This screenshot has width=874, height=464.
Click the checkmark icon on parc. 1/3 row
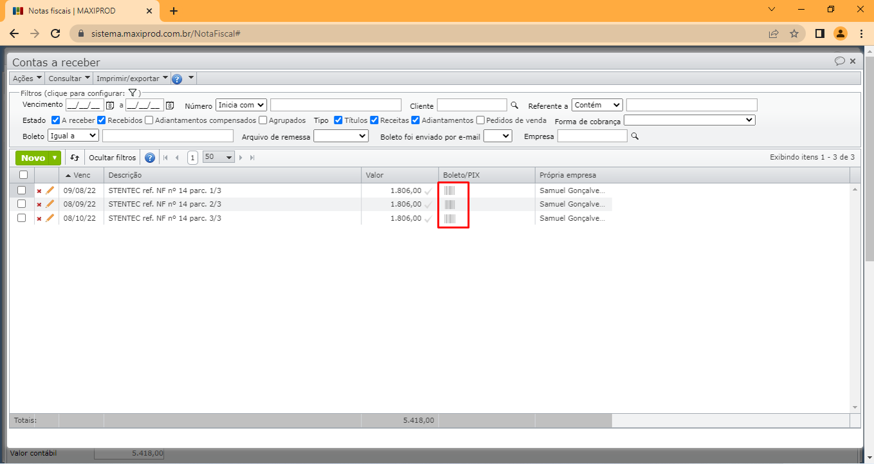tap(428, 191)
